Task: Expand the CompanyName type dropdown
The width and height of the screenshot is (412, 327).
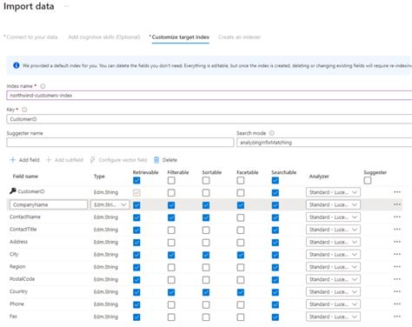Action: point(110,204)
